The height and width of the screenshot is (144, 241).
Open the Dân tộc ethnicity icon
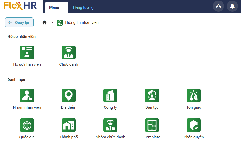pyautogui.click(x=152, y=95)
